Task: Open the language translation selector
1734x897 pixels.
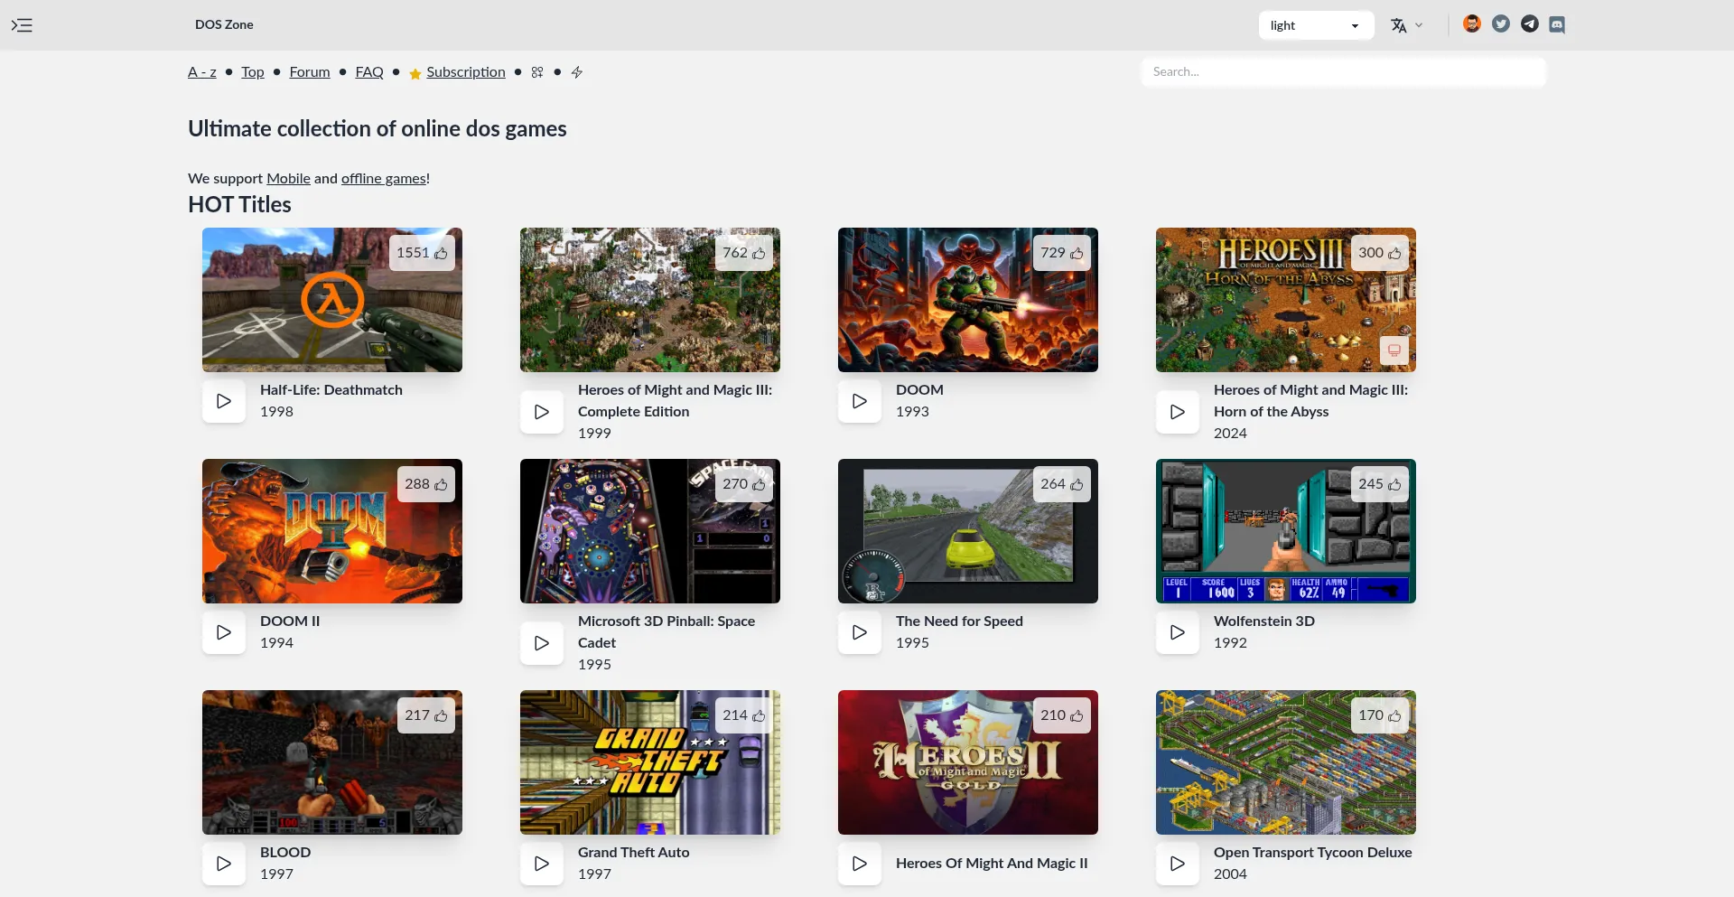Action: click(x=1406, y=25)
